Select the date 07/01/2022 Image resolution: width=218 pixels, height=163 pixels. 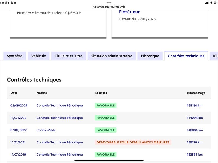tap(19, 130)
